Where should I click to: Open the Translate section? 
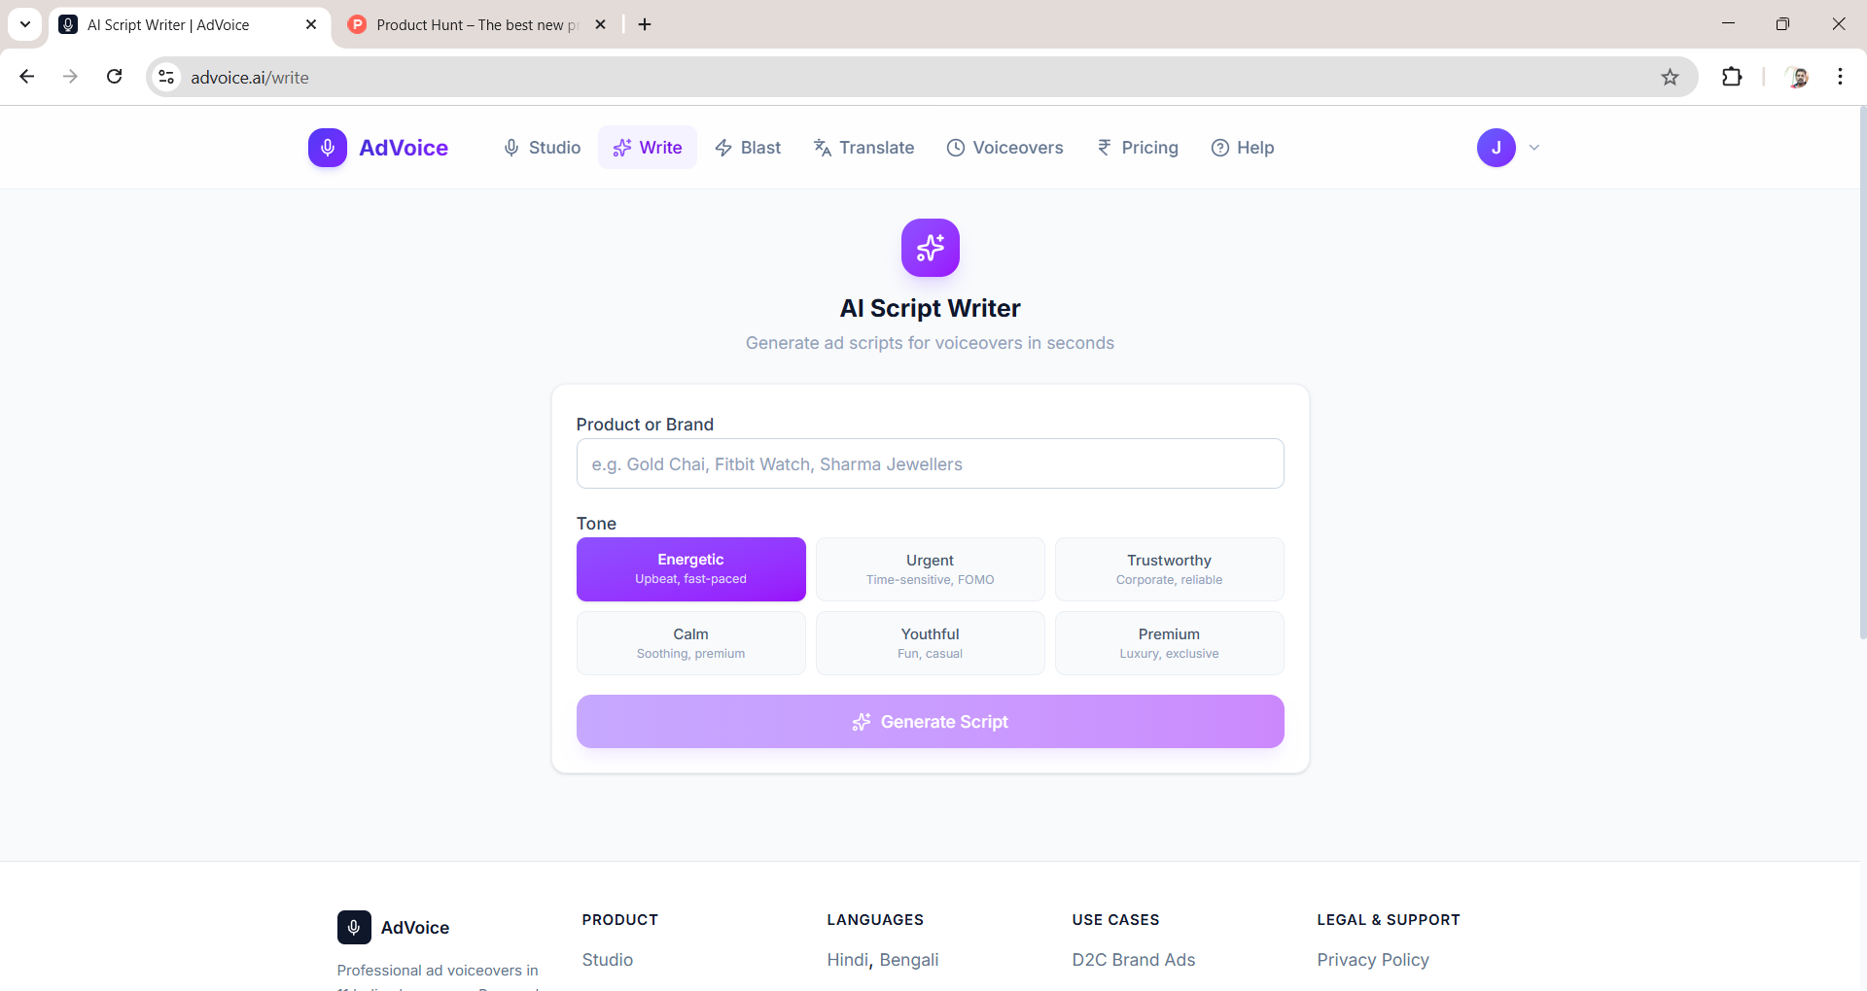coord(863,148)
